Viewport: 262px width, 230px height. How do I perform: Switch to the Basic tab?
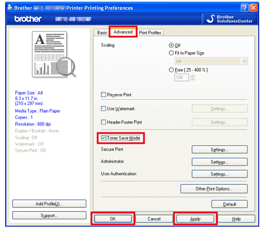coord(102,33)
